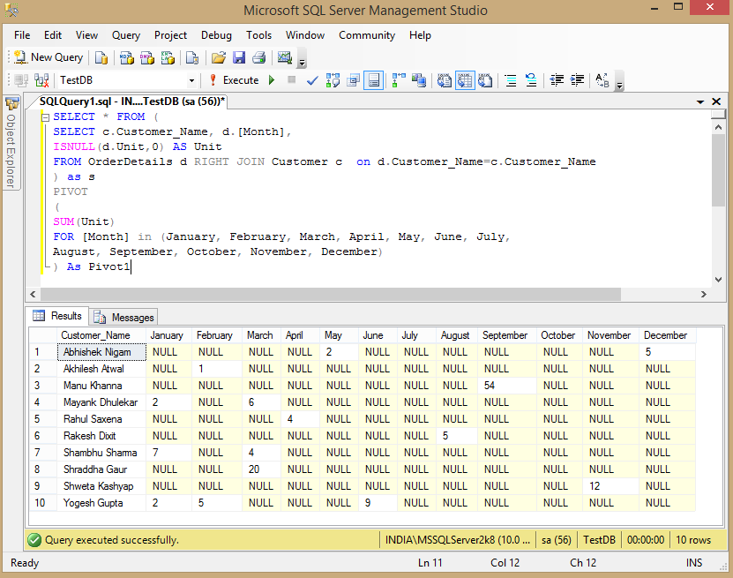
Task: Comment out the selected lines icon
Action: click(x=511, y=80)
